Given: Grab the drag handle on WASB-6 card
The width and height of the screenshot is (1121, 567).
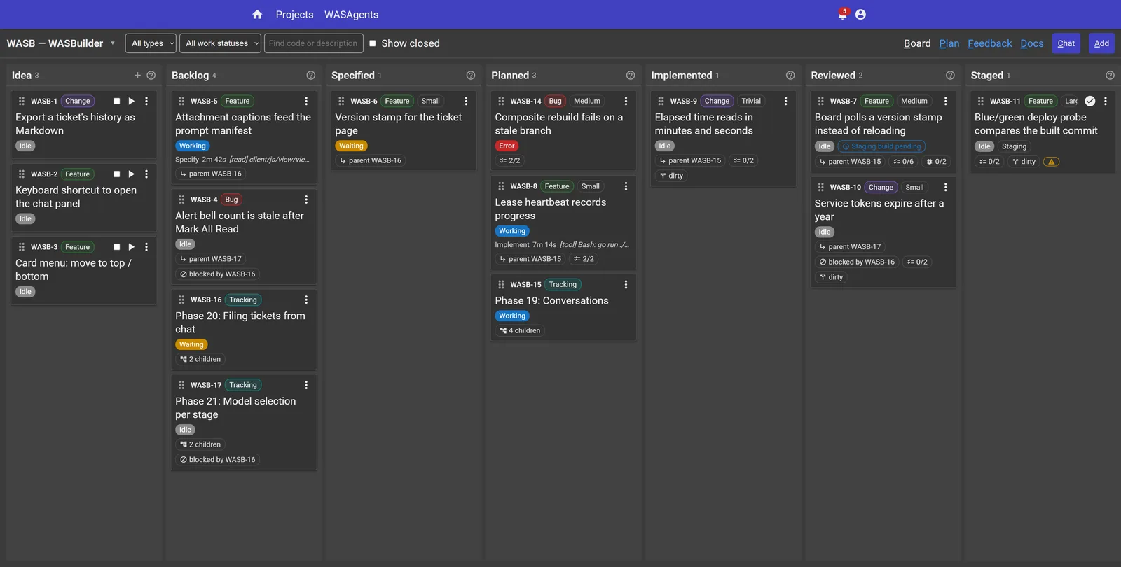Looking at the screenshot, I should (x=341, y=101).
